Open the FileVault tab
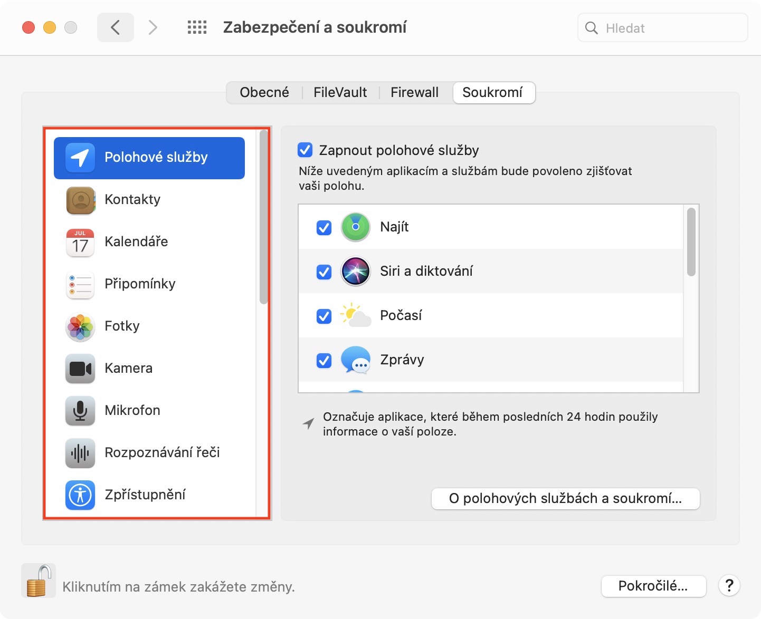The image size is (761, 619). (x=340, y=93)
